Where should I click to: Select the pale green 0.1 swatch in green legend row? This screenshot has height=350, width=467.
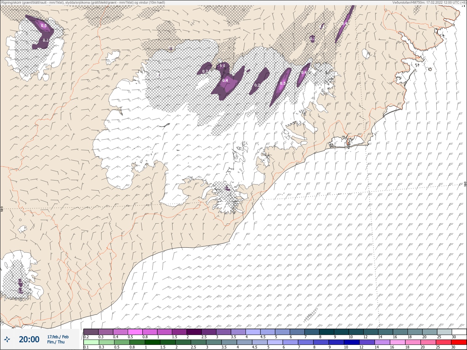pyautogui.click(x=91, y=342)
